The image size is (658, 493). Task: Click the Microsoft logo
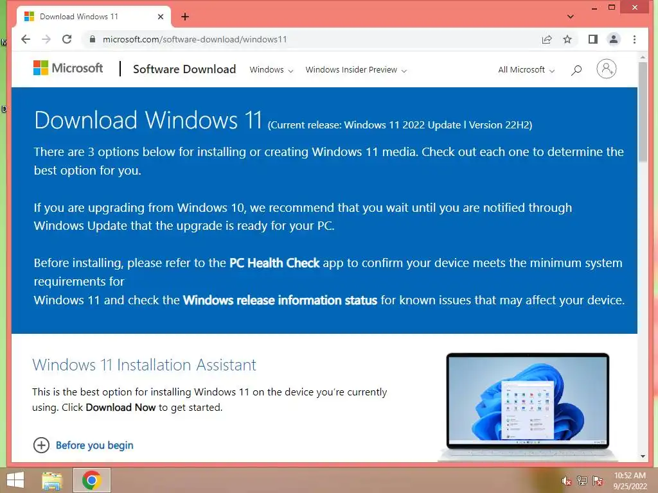tap(68, 68)
